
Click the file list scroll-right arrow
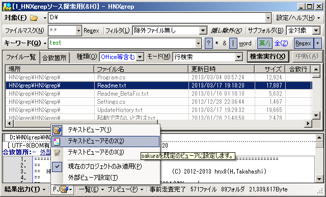pyautogui.click(x=308, y=123)
